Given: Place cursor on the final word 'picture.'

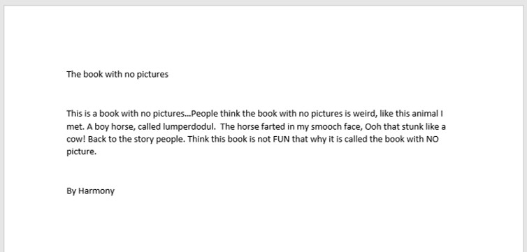Looking at the screenshot, I should pyautogui.click(x=82, y=151).
